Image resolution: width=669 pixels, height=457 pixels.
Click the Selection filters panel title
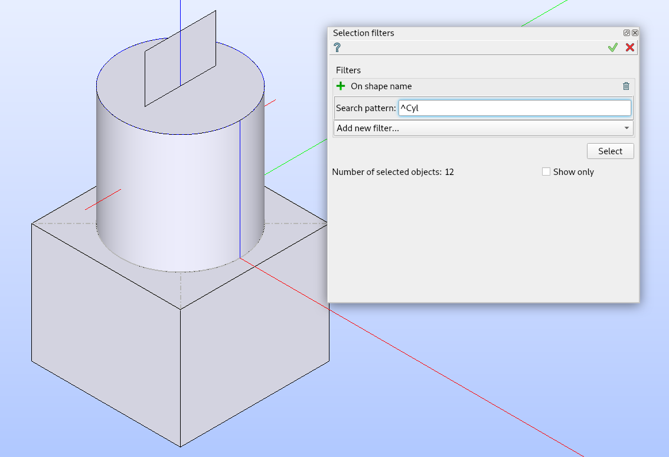click(364, 33)
